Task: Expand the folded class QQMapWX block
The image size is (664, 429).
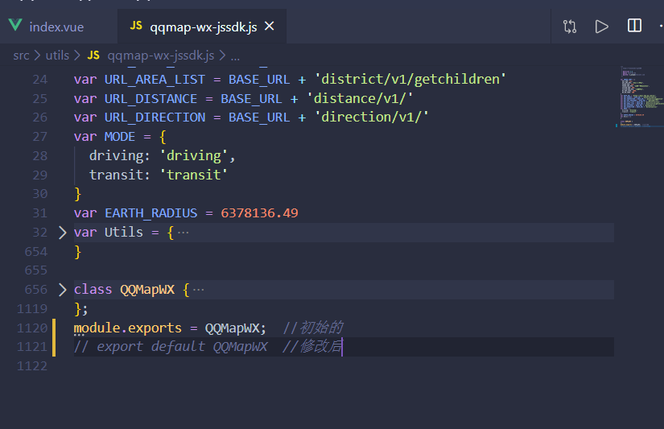Action: pyautogui.click(x=62, y=290)
